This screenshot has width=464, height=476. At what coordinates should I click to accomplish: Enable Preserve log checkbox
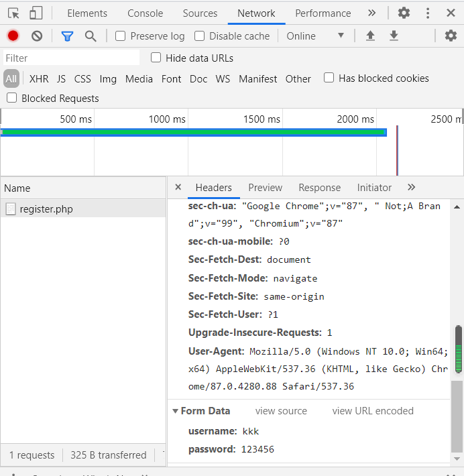121,36
